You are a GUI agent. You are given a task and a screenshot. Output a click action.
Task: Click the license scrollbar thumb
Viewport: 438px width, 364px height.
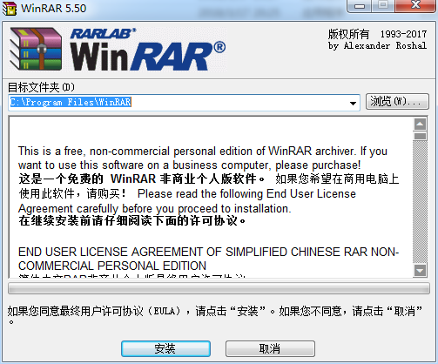(x=420, y=136)
